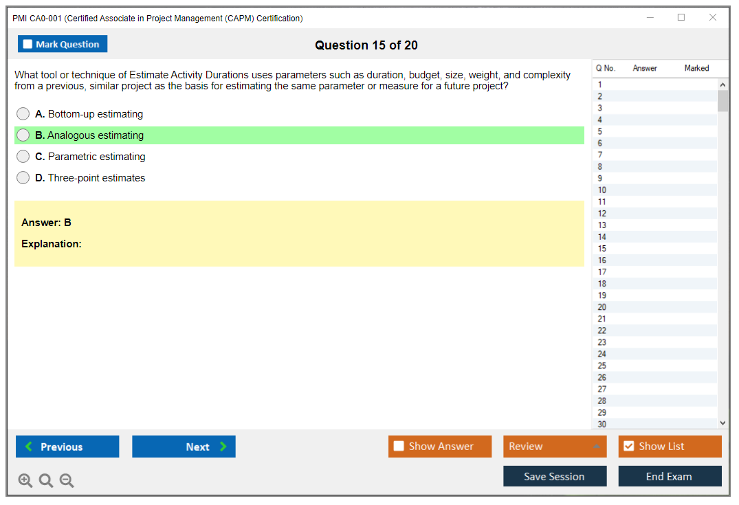Choose option B Analogous estimating

23,135
